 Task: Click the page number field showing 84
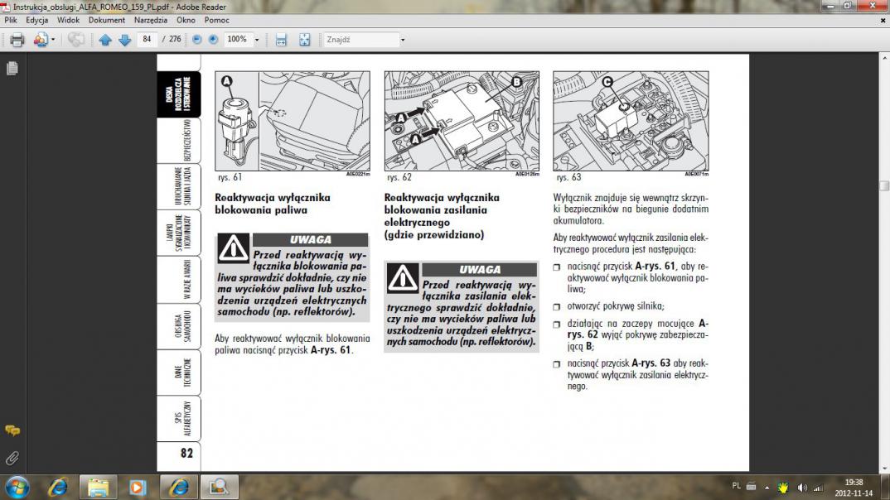(147, 39)
